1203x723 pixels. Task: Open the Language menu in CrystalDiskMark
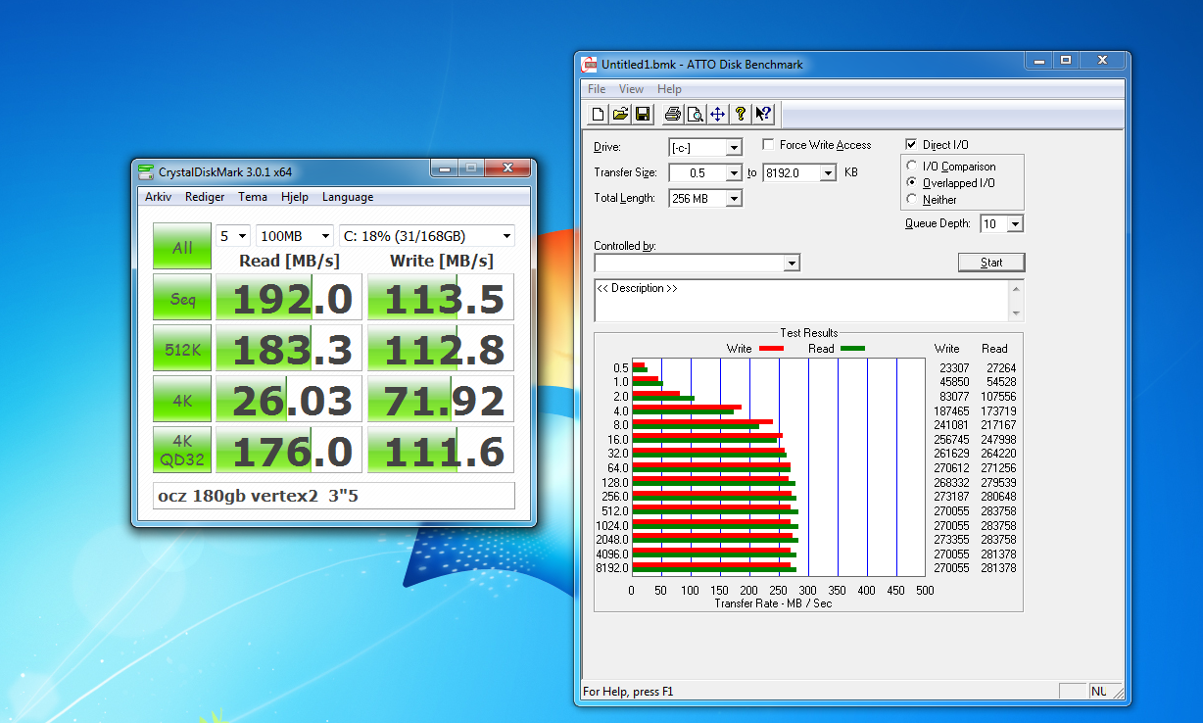(x=348, y=197)
